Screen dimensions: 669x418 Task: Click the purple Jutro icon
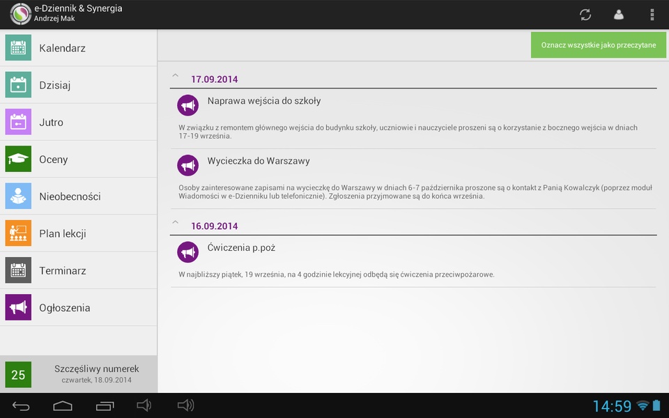coord(18,122)
